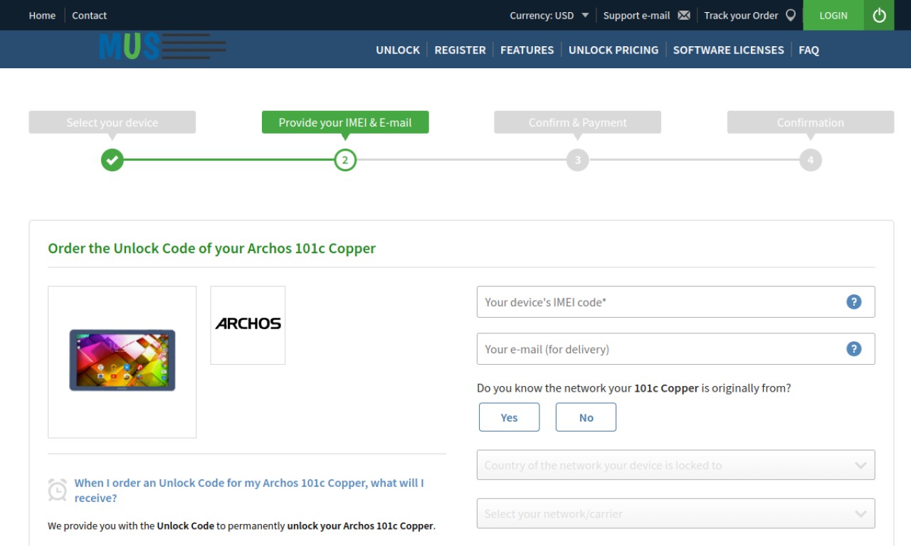The width and height of the screenshot is (911, 546).
Task: Click the step 4 circle indicator
Action: (x=810, y=160)
